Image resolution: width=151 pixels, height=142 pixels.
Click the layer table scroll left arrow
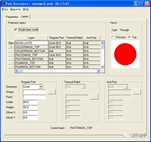(17, 71)
